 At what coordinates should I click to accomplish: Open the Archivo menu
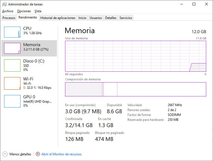pyautogui.click(x=8, y=11)
